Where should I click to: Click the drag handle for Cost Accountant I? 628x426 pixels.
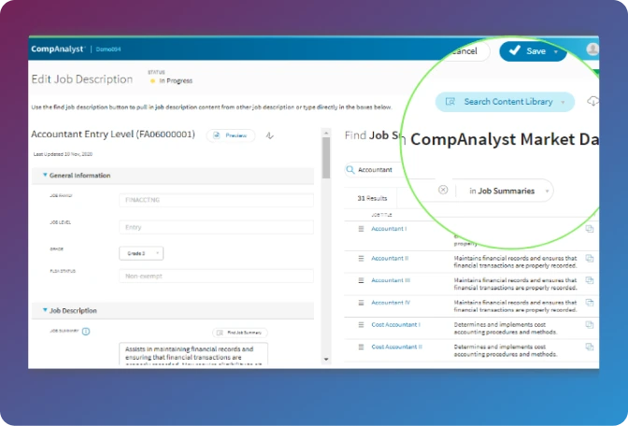(x=361, y=325)
